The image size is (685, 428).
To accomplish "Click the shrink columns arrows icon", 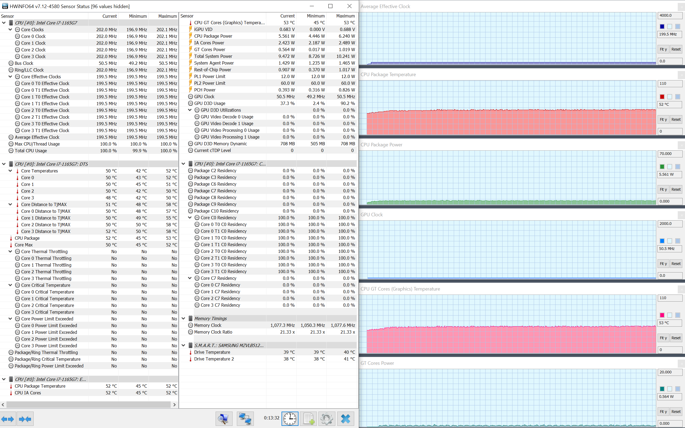I will [25, 419].
